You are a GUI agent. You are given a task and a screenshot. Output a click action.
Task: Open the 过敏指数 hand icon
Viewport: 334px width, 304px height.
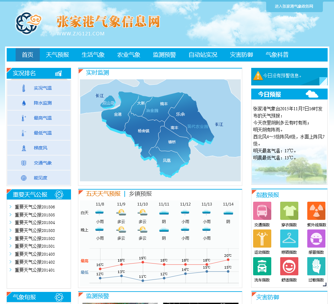(316, 266)
